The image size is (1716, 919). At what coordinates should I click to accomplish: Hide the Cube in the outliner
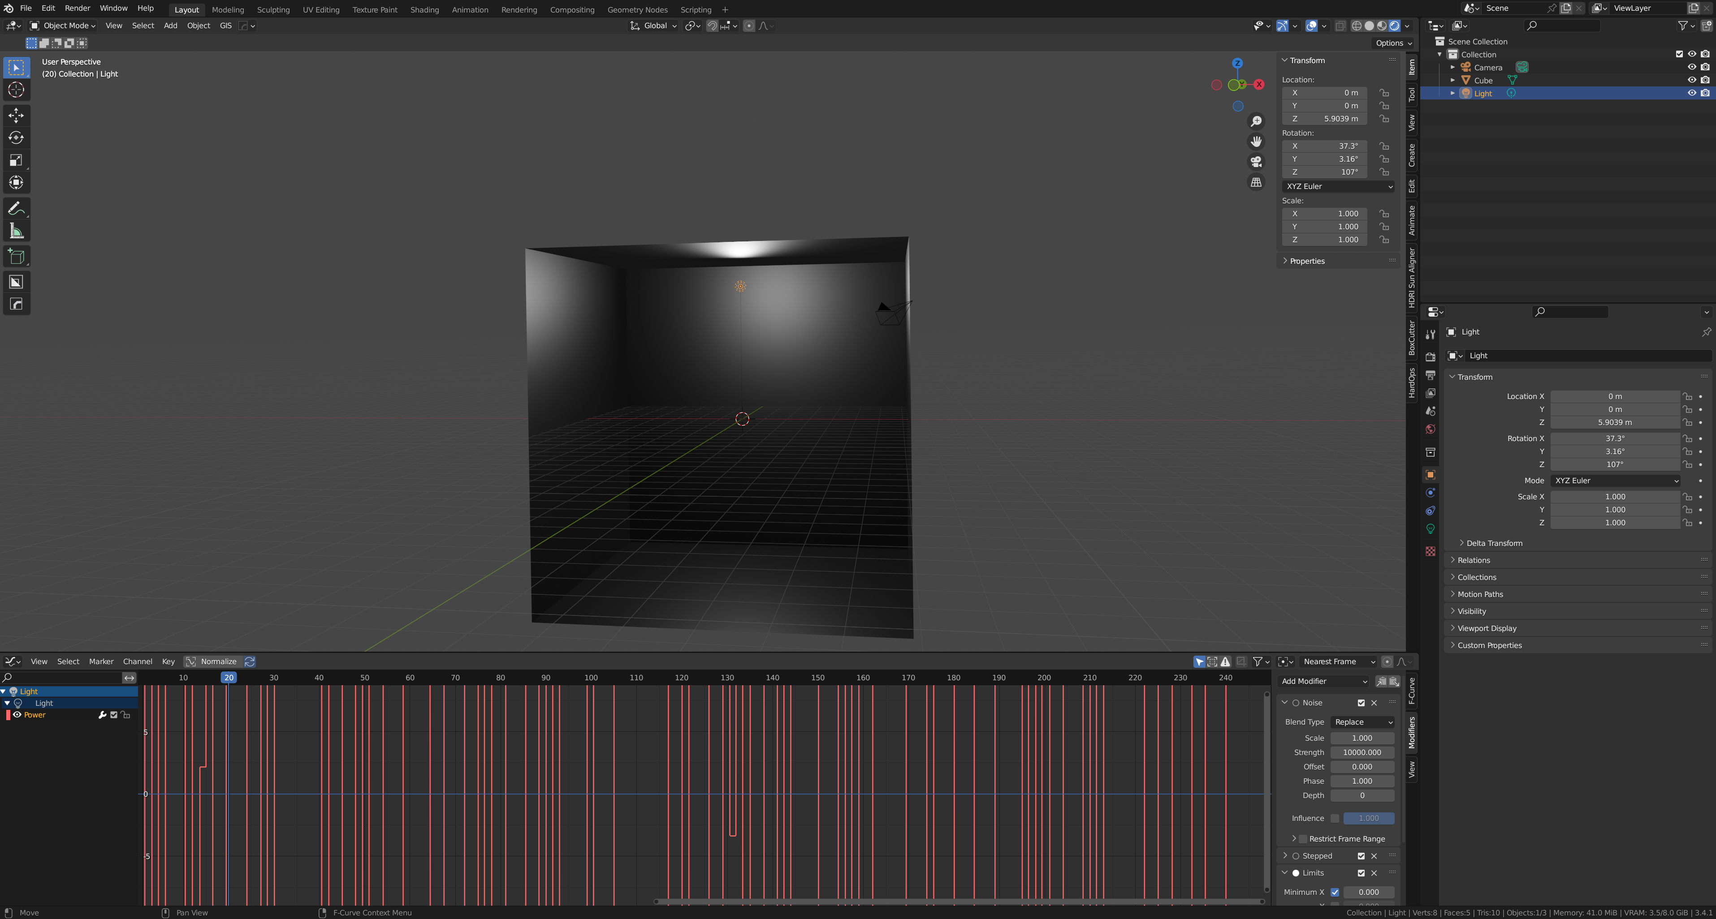1691,81
